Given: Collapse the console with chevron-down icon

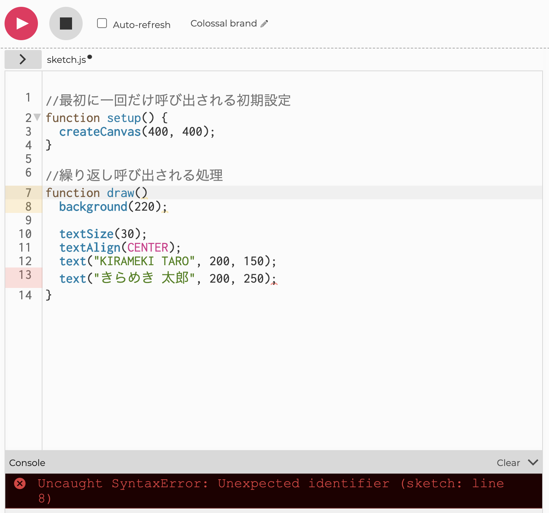Looking at the screenshot, I should coord(533,463).
